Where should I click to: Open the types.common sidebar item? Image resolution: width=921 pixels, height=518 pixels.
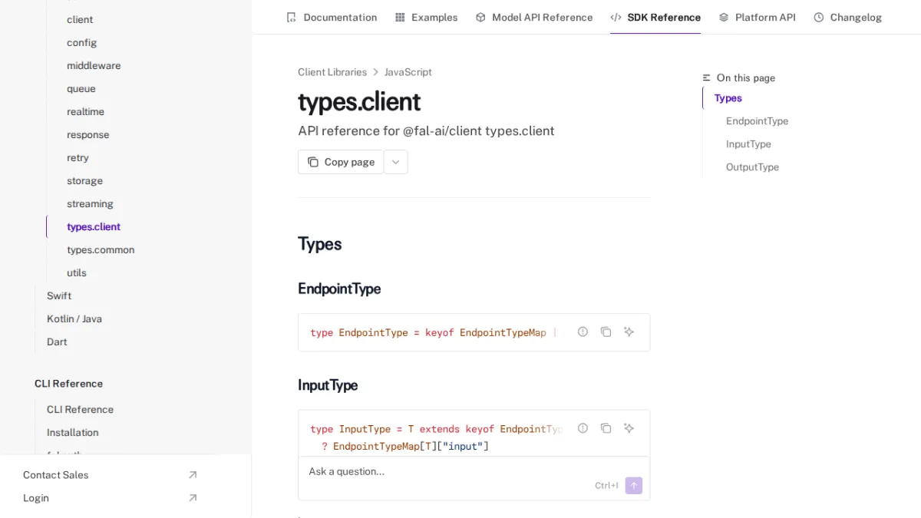pyautogui.click(x=101, y=250)
